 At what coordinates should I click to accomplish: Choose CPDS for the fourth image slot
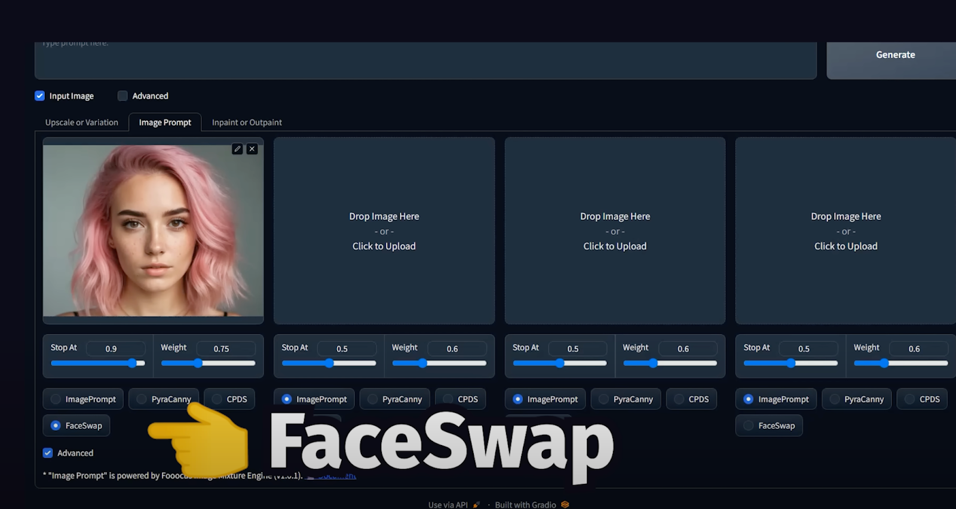(923, 399)
